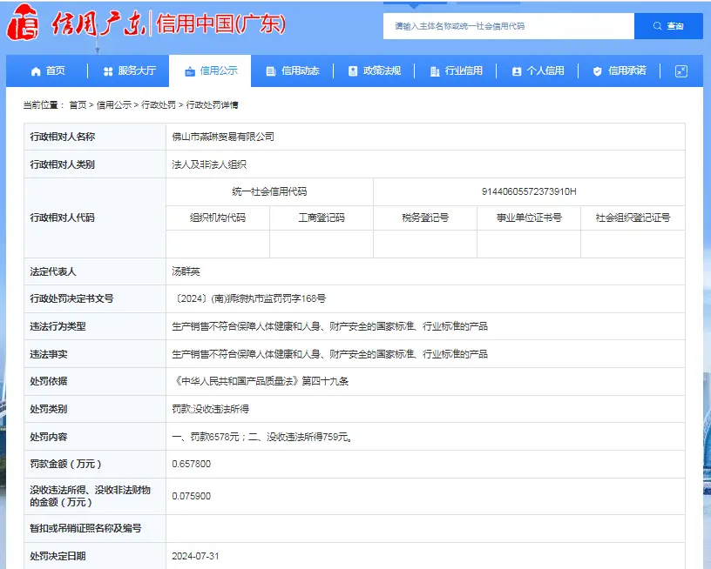This screenshot has width=711, height=569.
Task: Click the decision document number ending 168号
Action: tap(249, 298)
